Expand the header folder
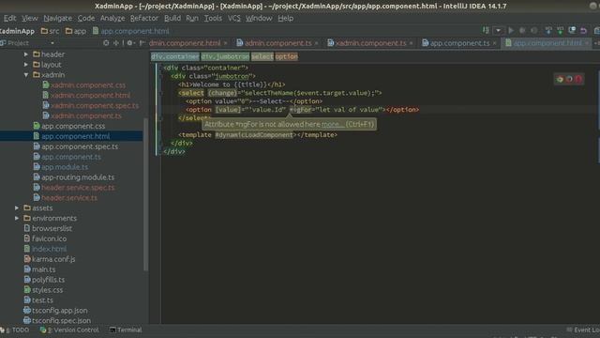This screenshot has height=338, width=600. click(26, 54)
